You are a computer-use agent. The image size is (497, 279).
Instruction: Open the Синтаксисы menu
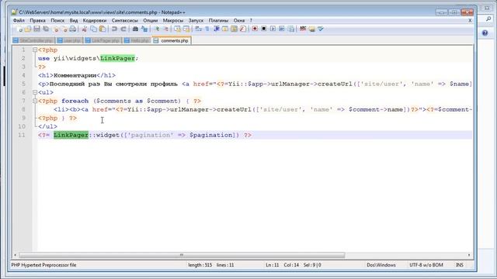(x=124, y=21)
